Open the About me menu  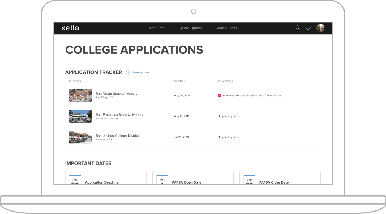click(157, 28)
